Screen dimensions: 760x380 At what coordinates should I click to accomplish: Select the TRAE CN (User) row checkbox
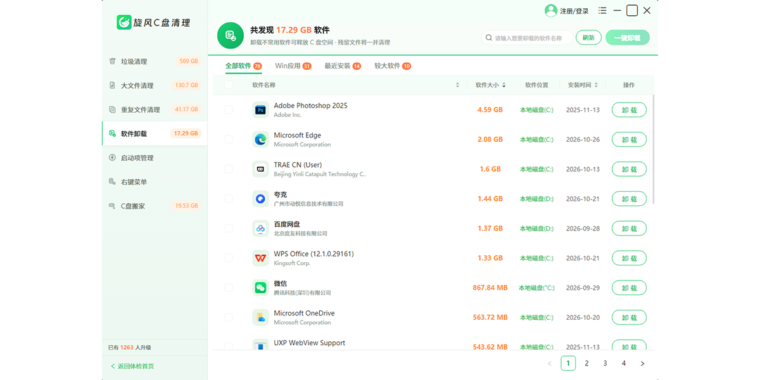229,169
